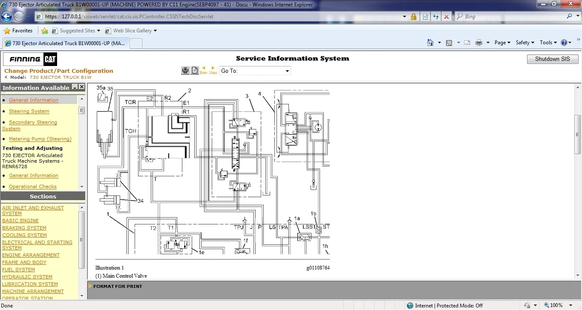The width and height of the screenshot is (582, 310).
Task: Close the Information Available panel
Action: [x=82, y=87]
